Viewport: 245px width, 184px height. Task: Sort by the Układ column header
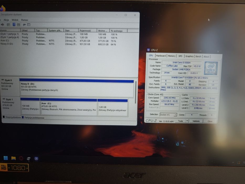28,30
